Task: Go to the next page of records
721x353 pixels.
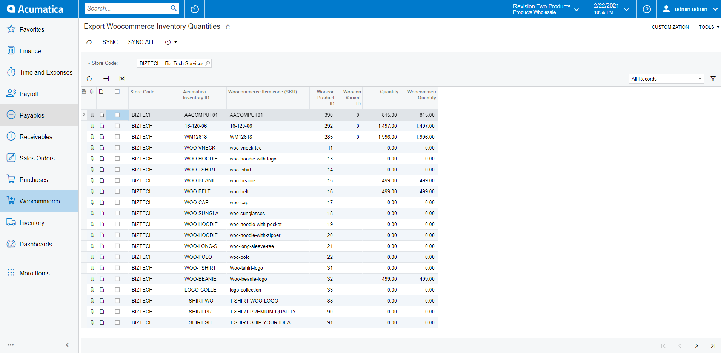Action: pos(696,345)
